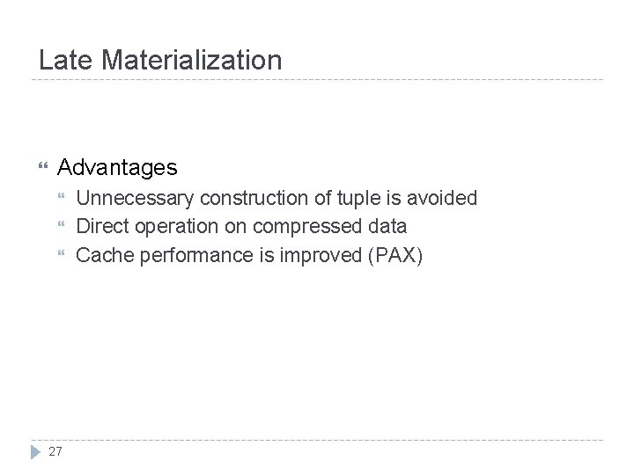The width and height of the screenshot is (634, 475).
Task: Click the blue triangle arrow beside slide number
Action: (x=35, y=452)
